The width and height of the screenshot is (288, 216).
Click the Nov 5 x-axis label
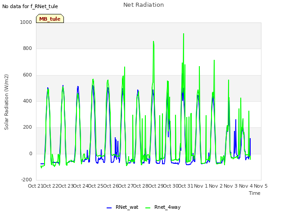(x=261, y=186)
